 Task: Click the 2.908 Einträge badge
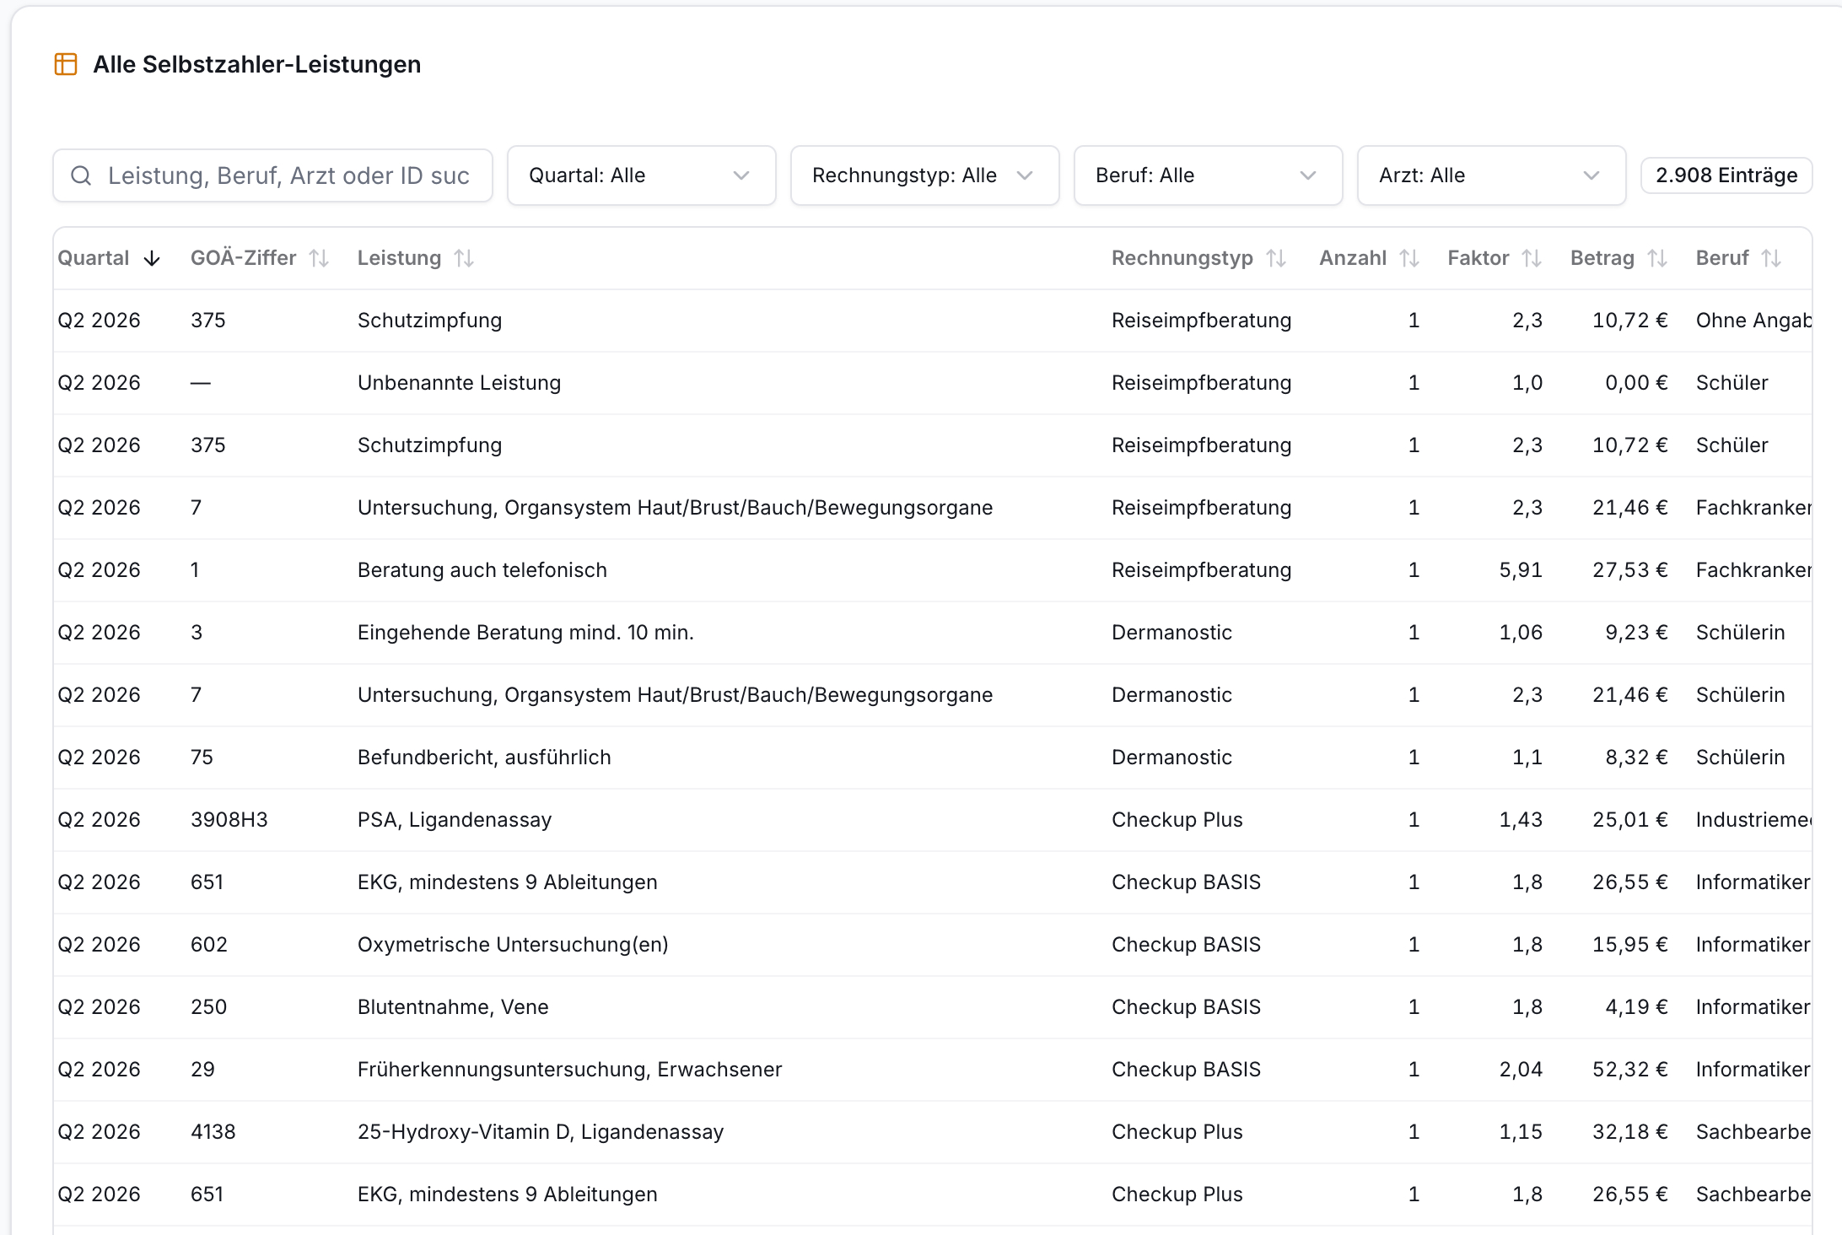1726,175
